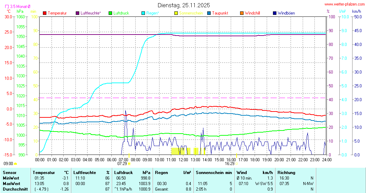Select the Luftdruck column header in table
This screenshot has width=366, height=193.
tap(123, 172)
